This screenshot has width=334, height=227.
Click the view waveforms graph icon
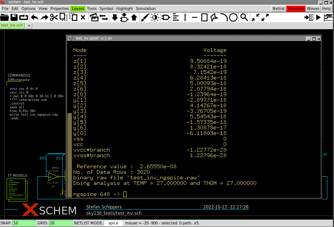coord(328,17)
